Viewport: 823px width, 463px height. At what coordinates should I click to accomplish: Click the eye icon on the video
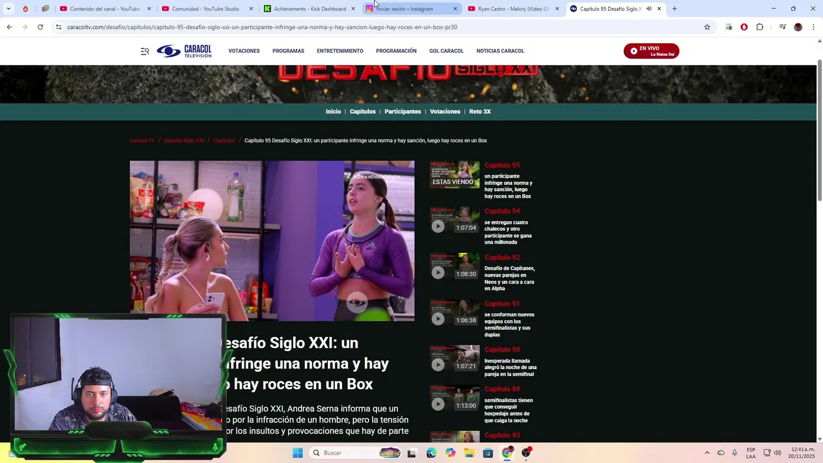[357, 302]
